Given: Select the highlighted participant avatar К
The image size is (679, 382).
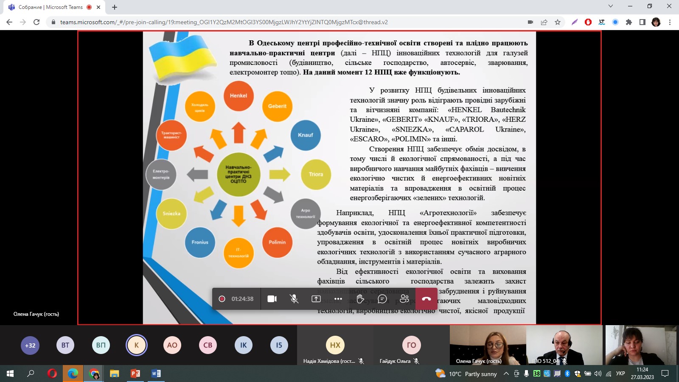Looking at the screenshot, I should point(137,345).
